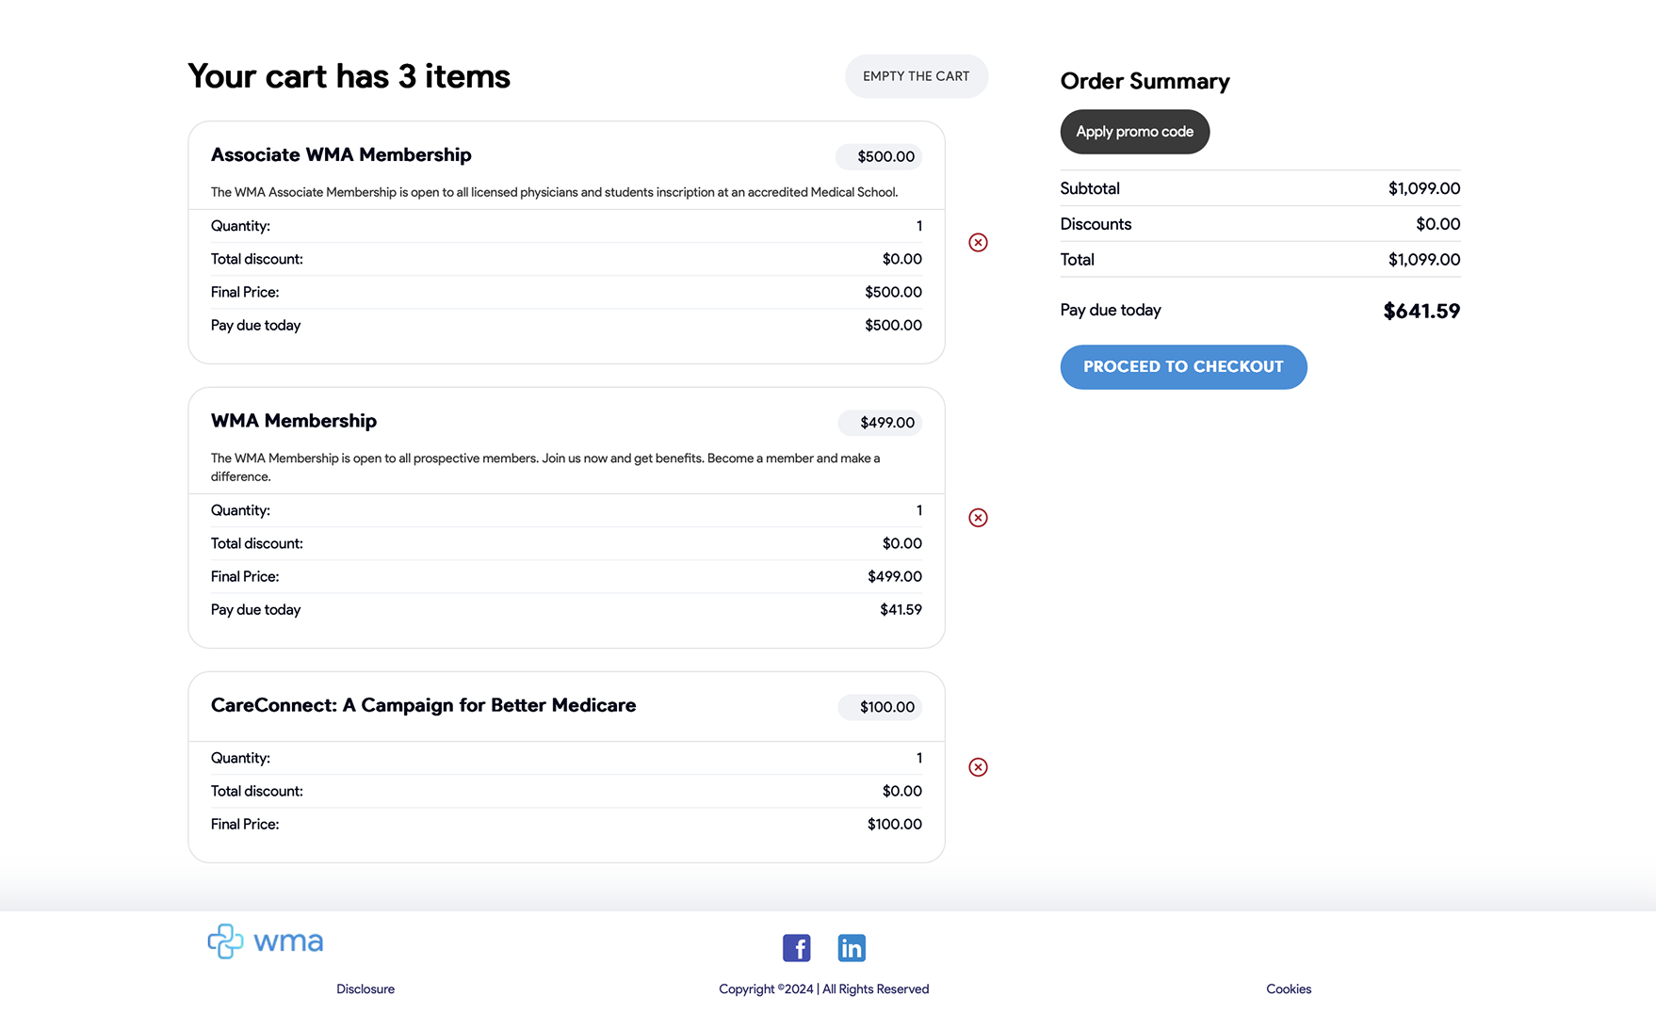Remove WMA Membership item via red X
Image resolution: width=1656 pixels, height=1029 pixels.
pos(978,517)
